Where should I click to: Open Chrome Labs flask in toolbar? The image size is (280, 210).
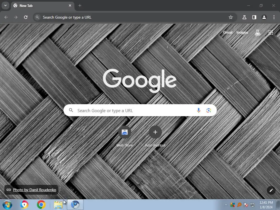(x=244, y=17)
